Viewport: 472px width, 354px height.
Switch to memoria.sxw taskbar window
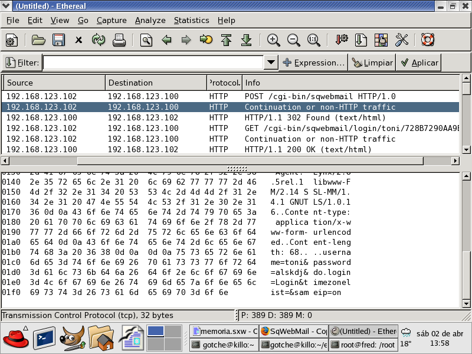pyautogui.click(x=224, y=332)
